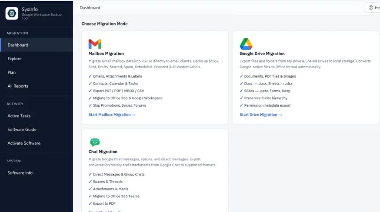380x212 pixels.
Task: Click 'Export PST / PDF / MBOX / CSV'
Action: (116, 91)
